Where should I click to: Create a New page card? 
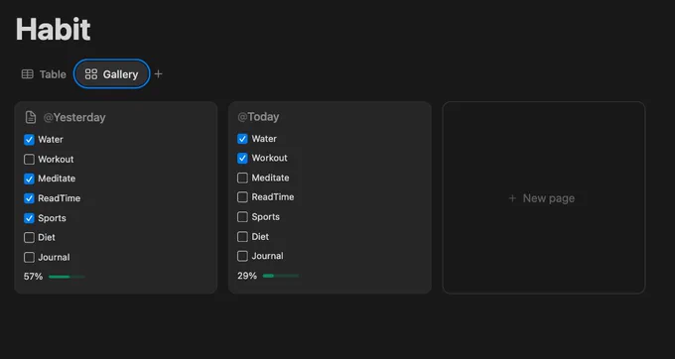click(544, 197)
